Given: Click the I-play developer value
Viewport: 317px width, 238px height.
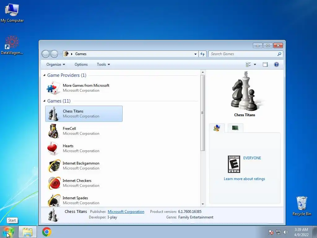Looking at the screenshot, I should 112,217.
